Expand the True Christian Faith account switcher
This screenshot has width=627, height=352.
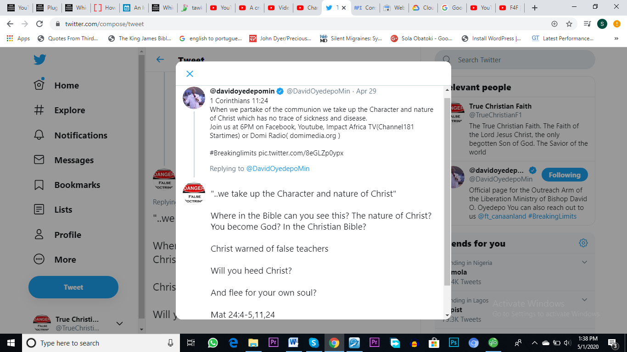(x=119, y=324)
